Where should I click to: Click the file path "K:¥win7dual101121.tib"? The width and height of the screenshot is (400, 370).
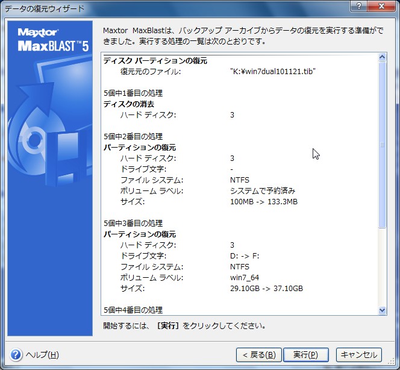(273, 72)
